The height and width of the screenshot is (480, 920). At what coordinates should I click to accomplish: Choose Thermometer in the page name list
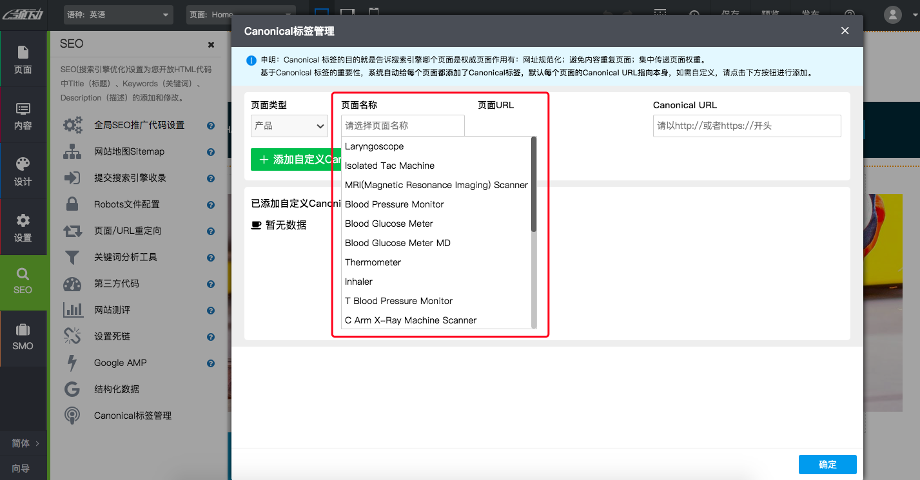pyautogui.click(x=373, y=262)
